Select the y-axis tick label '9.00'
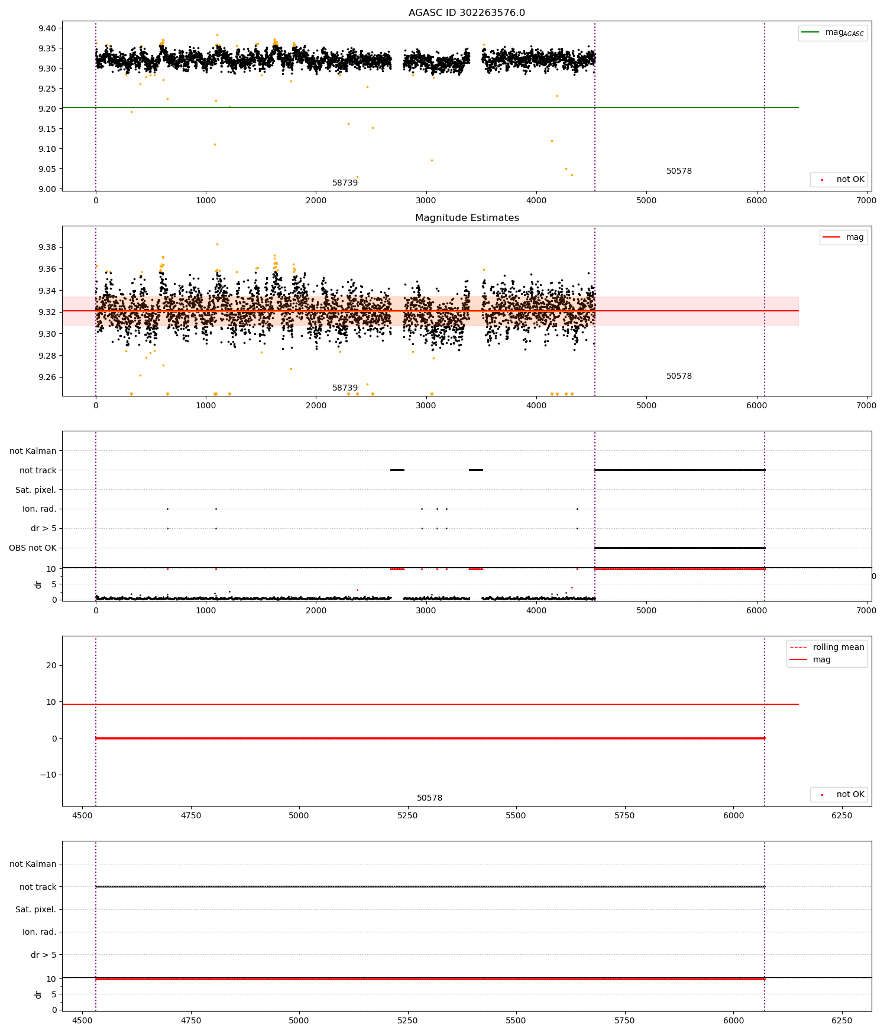Viewport: 887px width, 1034px height. click(47, 189)
